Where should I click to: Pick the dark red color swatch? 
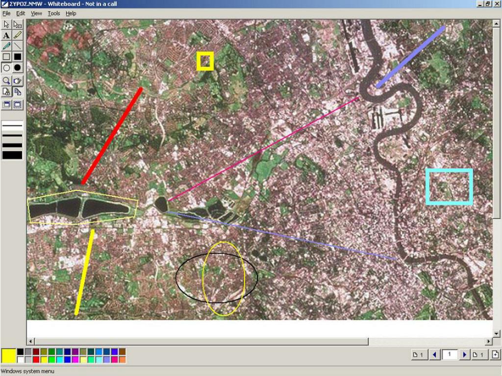[x=36, y=352]
